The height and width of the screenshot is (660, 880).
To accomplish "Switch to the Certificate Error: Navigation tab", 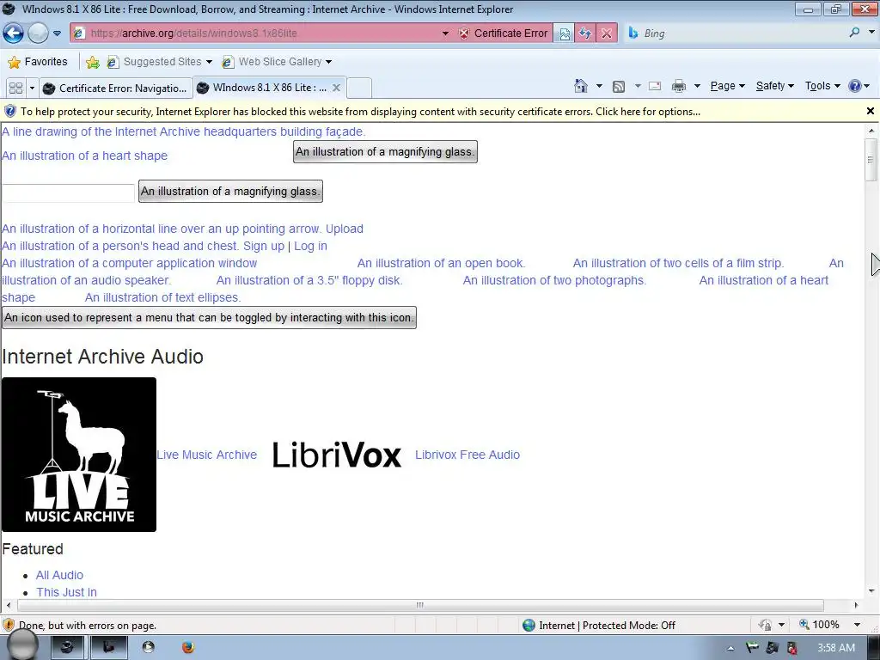I will pyautogui.click(x=115, y=89).
